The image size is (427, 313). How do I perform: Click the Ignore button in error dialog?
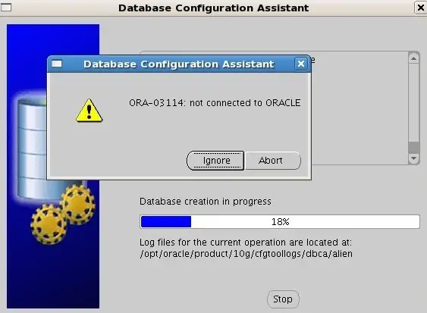click(215, 161)
